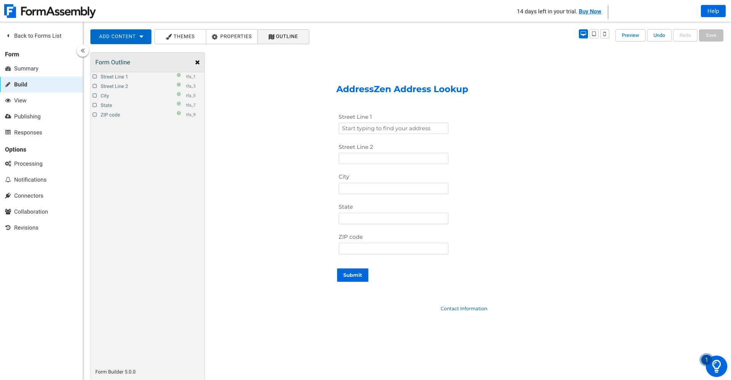The width and height of the screenshot is (731, 380).
Task: Click the Preview button
Action: point(630,35)
